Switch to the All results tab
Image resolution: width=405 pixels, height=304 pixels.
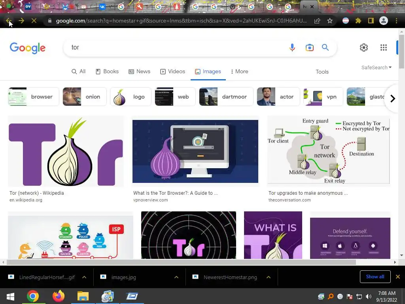click(x=79, y=71)
